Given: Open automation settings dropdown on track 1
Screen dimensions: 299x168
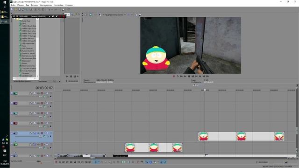Looking at the screenshot, I should [x=44, y=93].
